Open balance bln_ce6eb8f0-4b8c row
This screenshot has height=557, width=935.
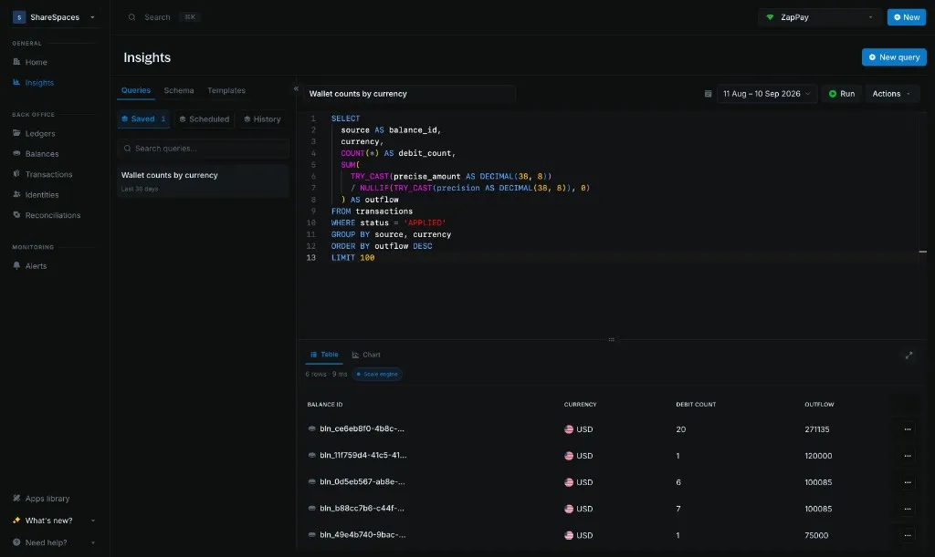[362, 428]
